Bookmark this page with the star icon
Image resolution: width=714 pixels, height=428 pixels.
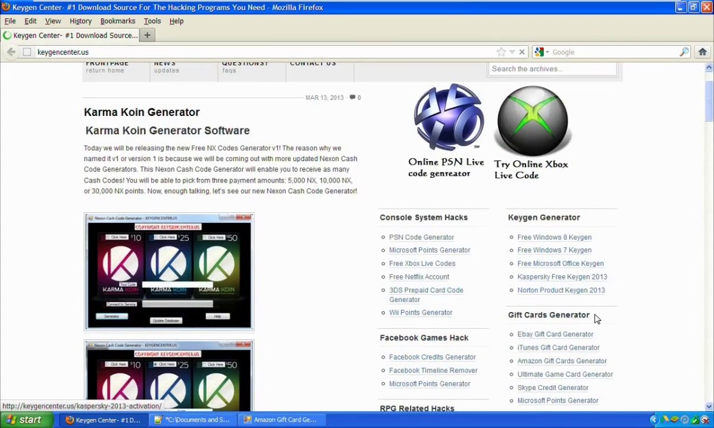coord(501,52)
